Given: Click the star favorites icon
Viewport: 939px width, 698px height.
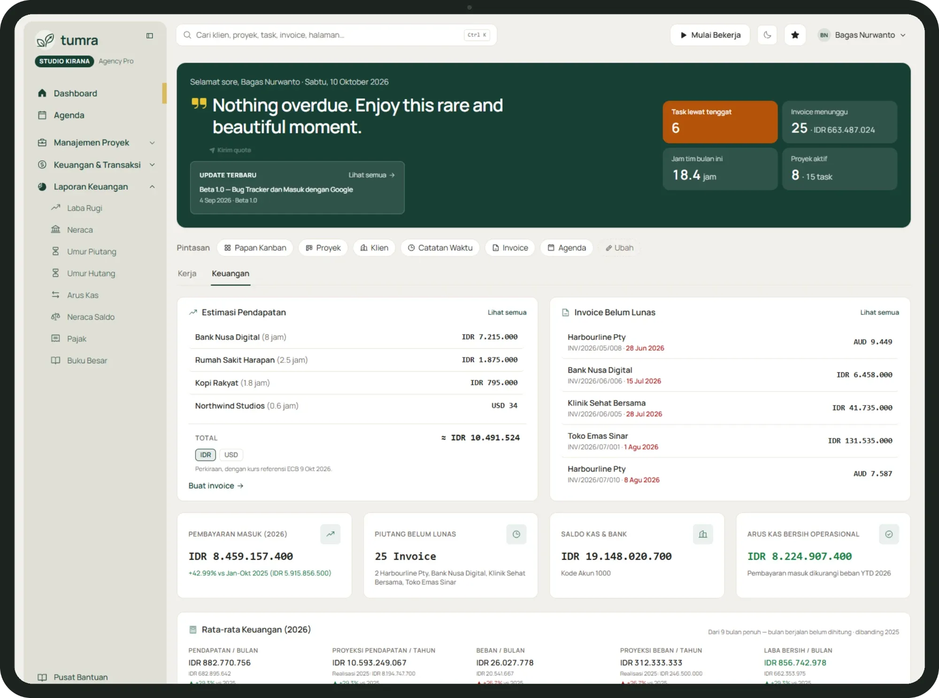Looking at the screenshot, I should coord(795,35).
